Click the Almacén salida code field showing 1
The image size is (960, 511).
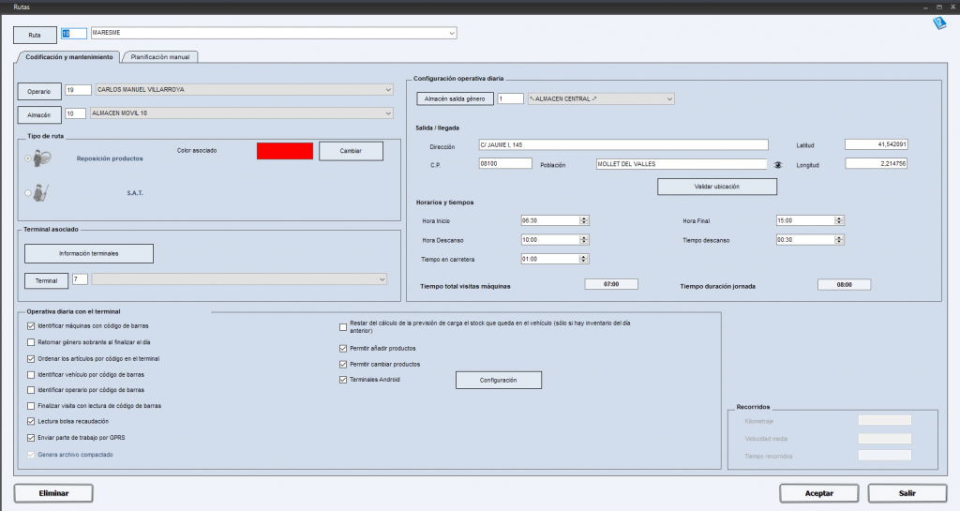510,98
